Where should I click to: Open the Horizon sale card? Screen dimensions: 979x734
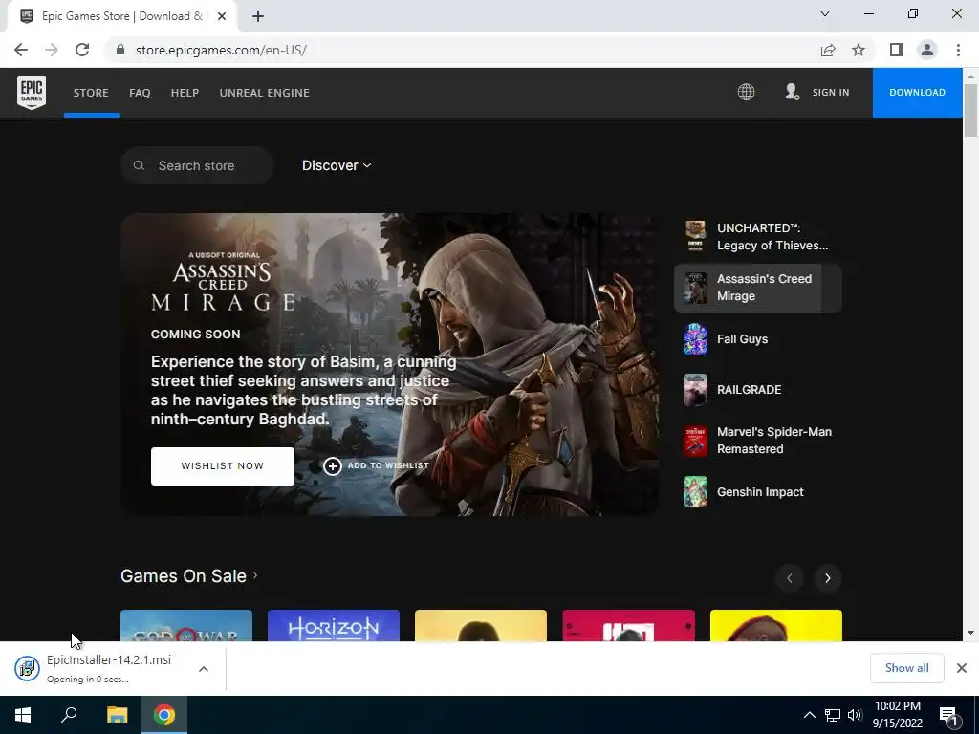click(x=334, y=625)
